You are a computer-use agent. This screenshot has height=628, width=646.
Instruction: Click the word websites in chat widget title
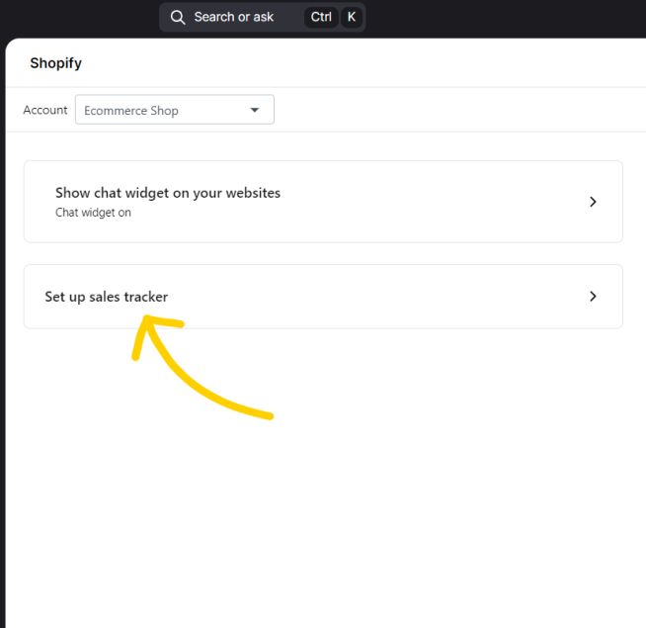[253, 193]
